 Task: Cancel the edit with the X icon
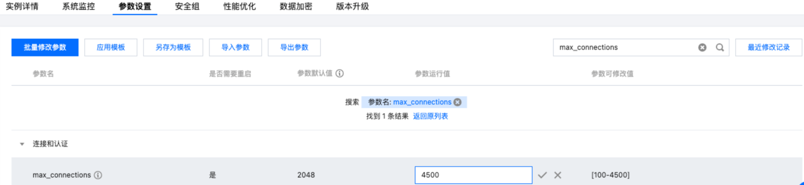click(557, 175)
